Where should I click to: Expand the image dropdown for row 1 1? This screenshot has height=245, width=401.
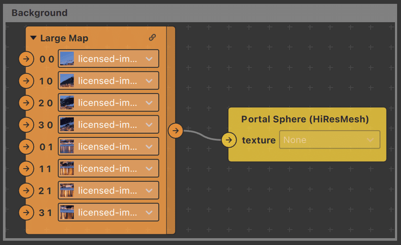108,168
